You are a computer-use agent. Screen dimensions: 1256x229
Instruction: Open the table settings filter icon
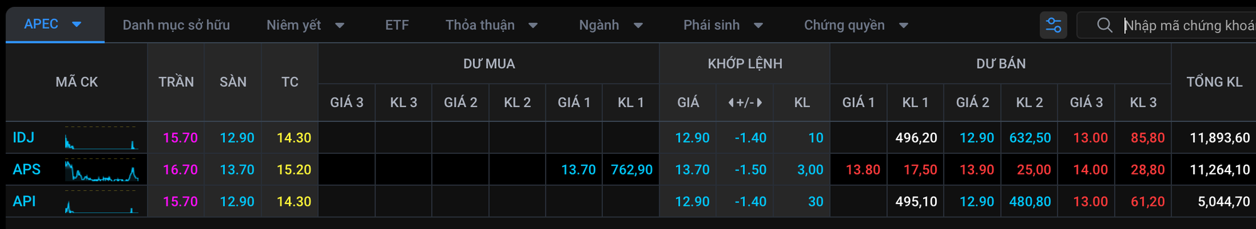(1053, 26)
